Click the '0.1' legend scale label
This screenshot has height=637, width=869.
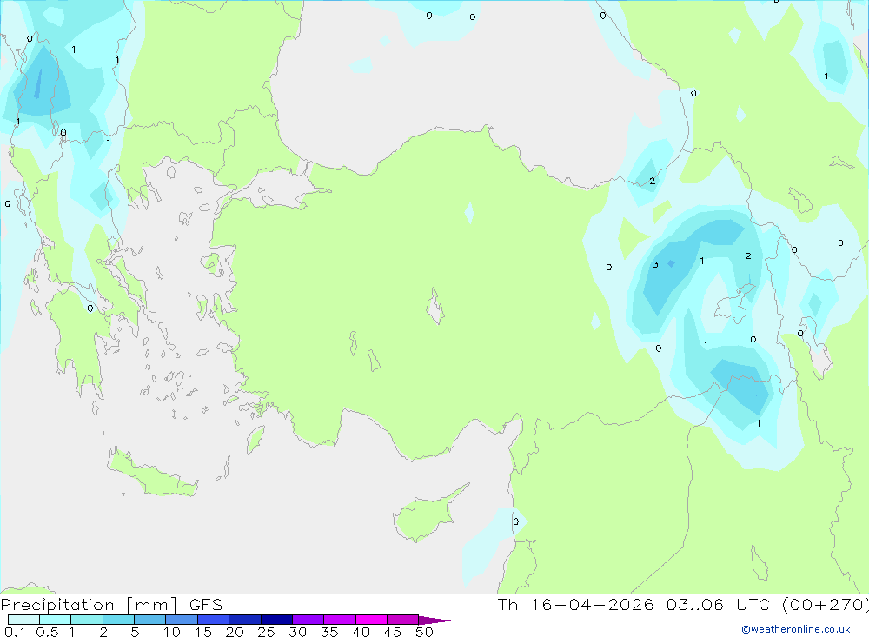pos(15,632)
